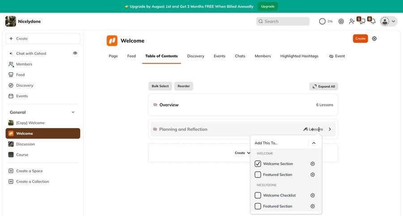403x216 pixels.
Task: Click the Create a Space plus icon
Action: 11,170
